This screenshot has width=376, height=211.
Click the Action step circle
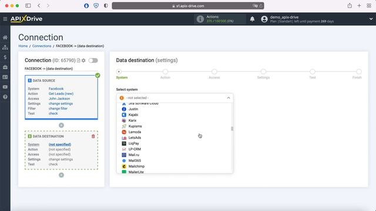[x=165, y=72]
